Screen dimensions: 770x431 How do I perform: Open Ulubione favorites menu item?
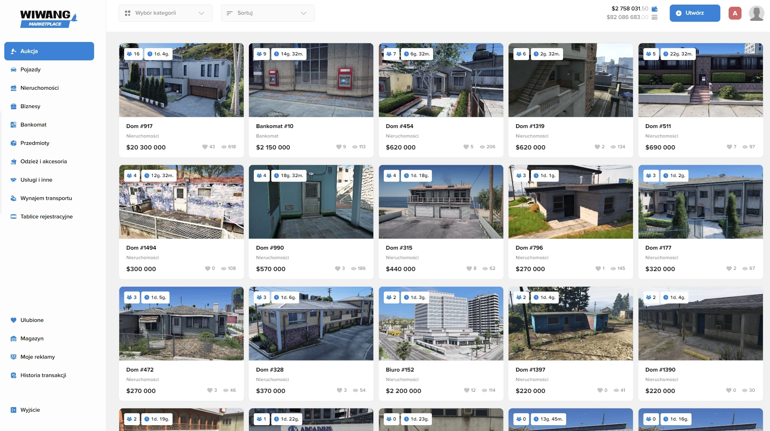32,320
